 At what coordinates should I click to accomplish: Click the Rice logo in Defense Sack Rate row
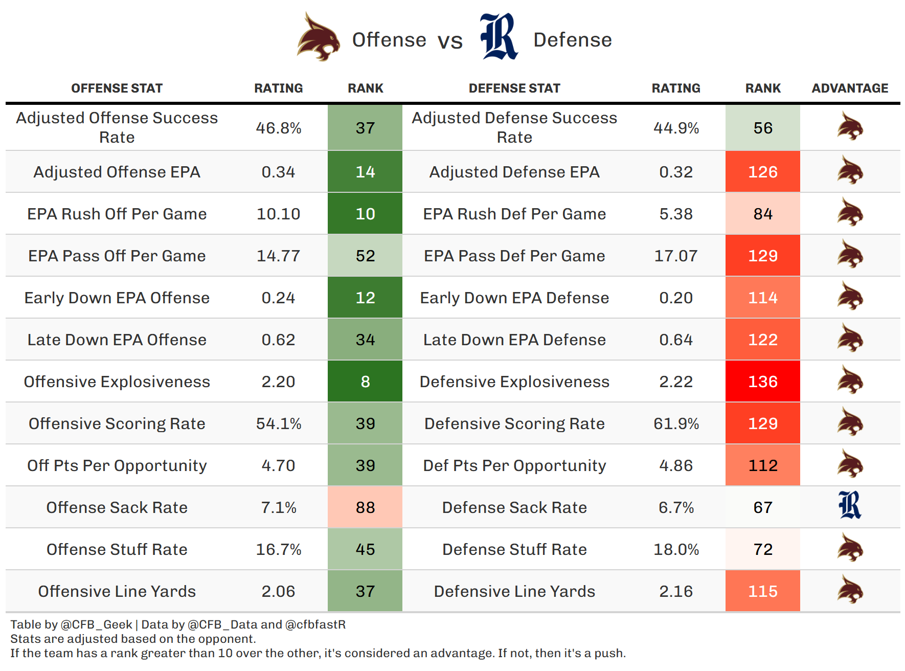click(850, 506)
